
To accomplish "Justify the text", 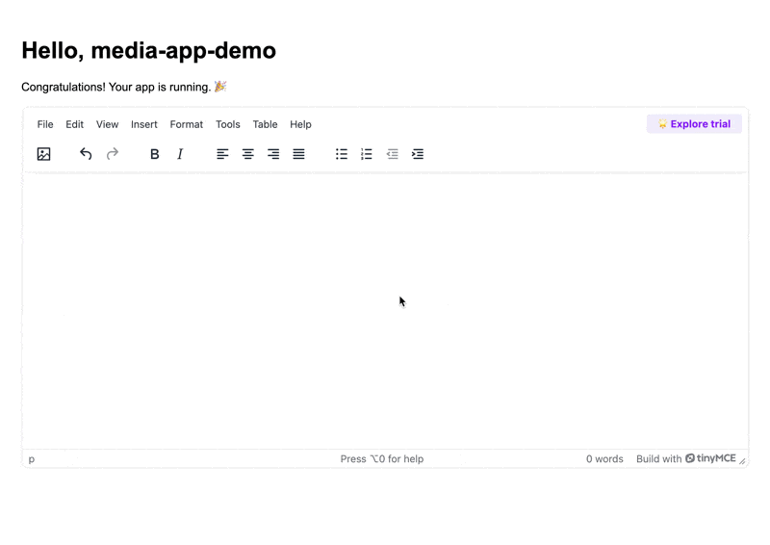I will coord(299,154).
